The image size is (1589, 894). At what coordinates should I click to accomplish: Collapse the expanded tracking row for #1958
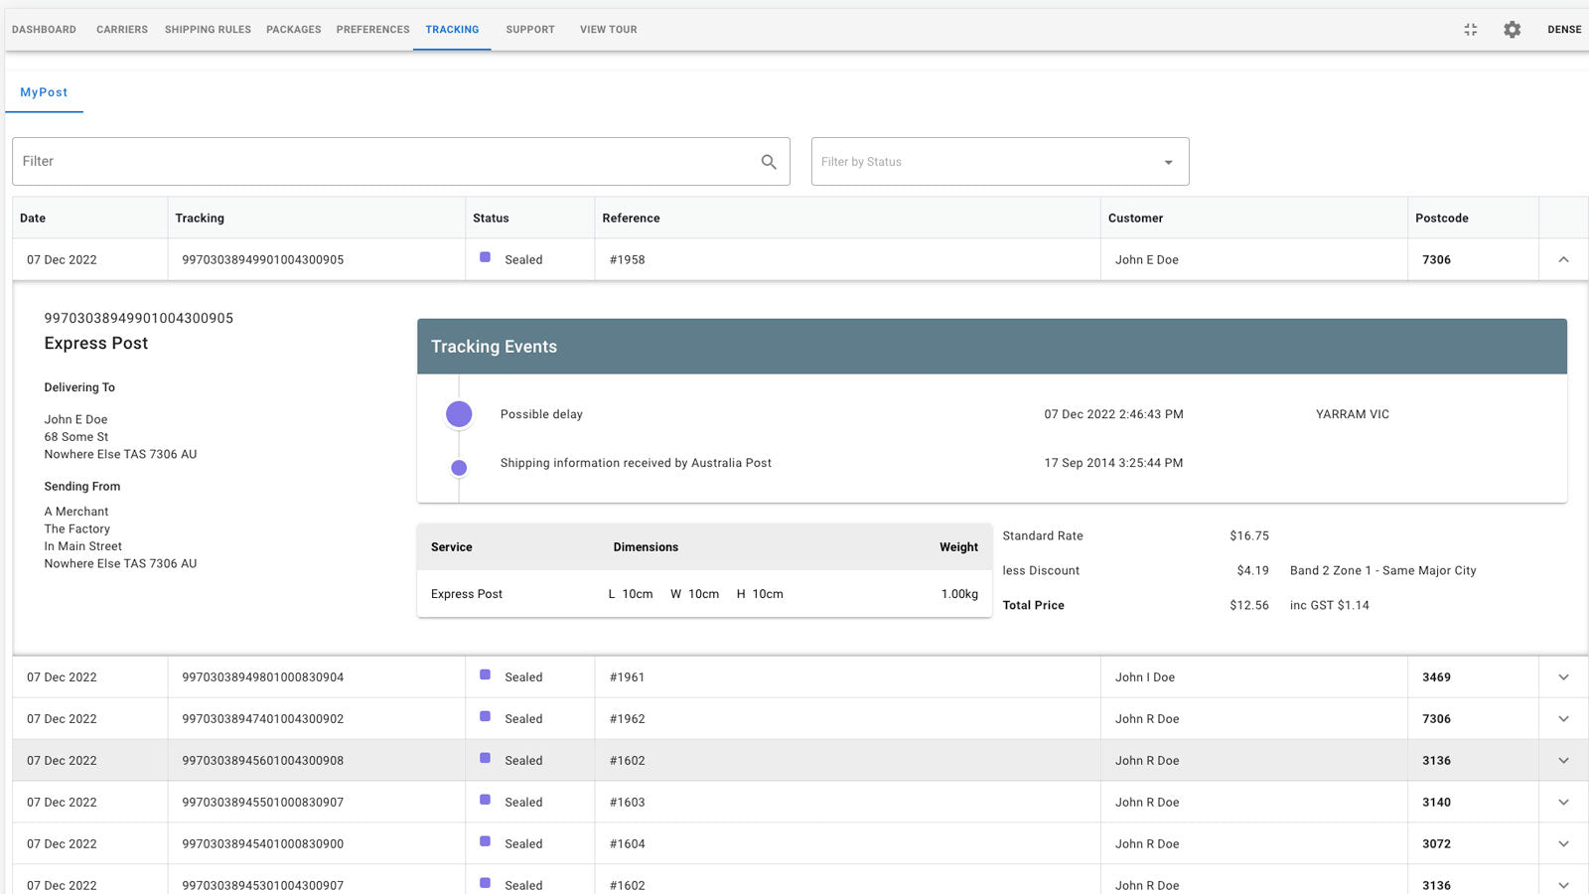tap(1563, 259)
